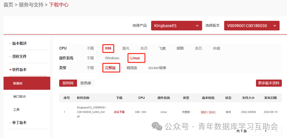The image size is (287, 138).
Task: Open 授权文件 in the sidebar
Action: [x=20, y=57]
